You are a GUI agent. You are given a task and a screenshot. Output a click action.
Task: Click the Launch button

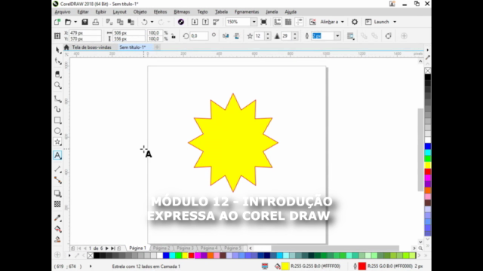tap(377, 22)
